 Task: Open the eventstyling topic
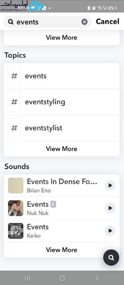coord(62,102)
